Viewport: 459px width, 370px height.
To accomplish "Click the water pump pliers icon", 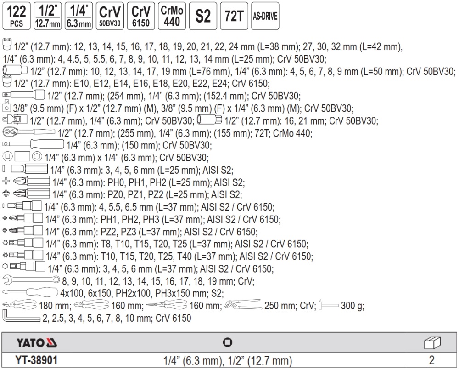I will (243, 306).
